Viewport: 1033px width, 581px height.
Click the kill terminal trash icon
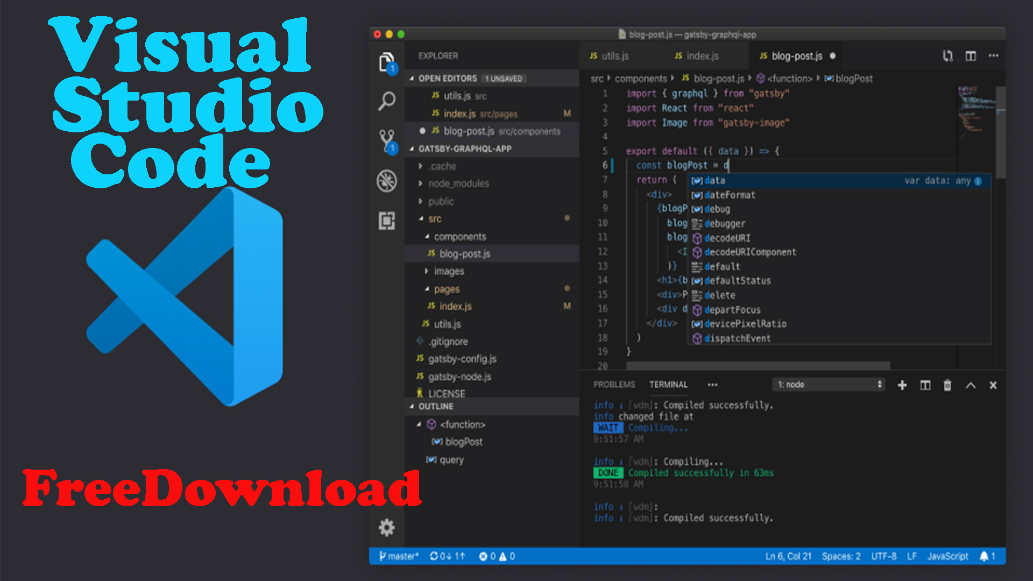tap(947, 385)
